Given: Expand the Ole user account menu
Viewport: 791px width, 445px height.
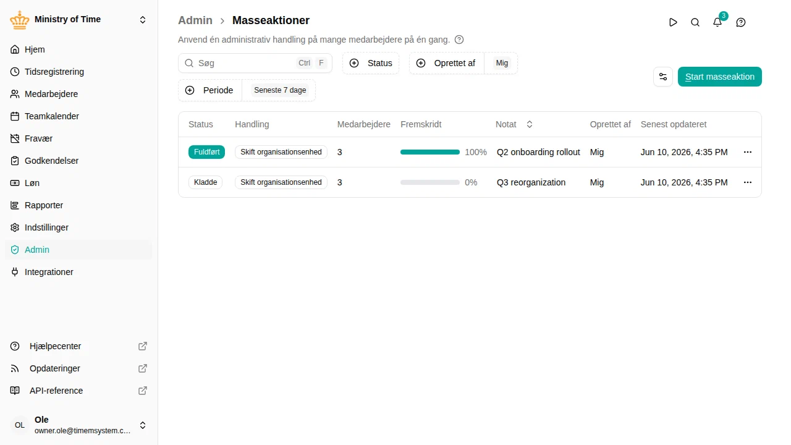Looking at the screenshot, I should click(78, 425).
